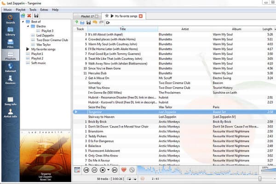Click the floppy save playlist icon in toolbar
The image size is (276, 184).
(x=88, y=23)
